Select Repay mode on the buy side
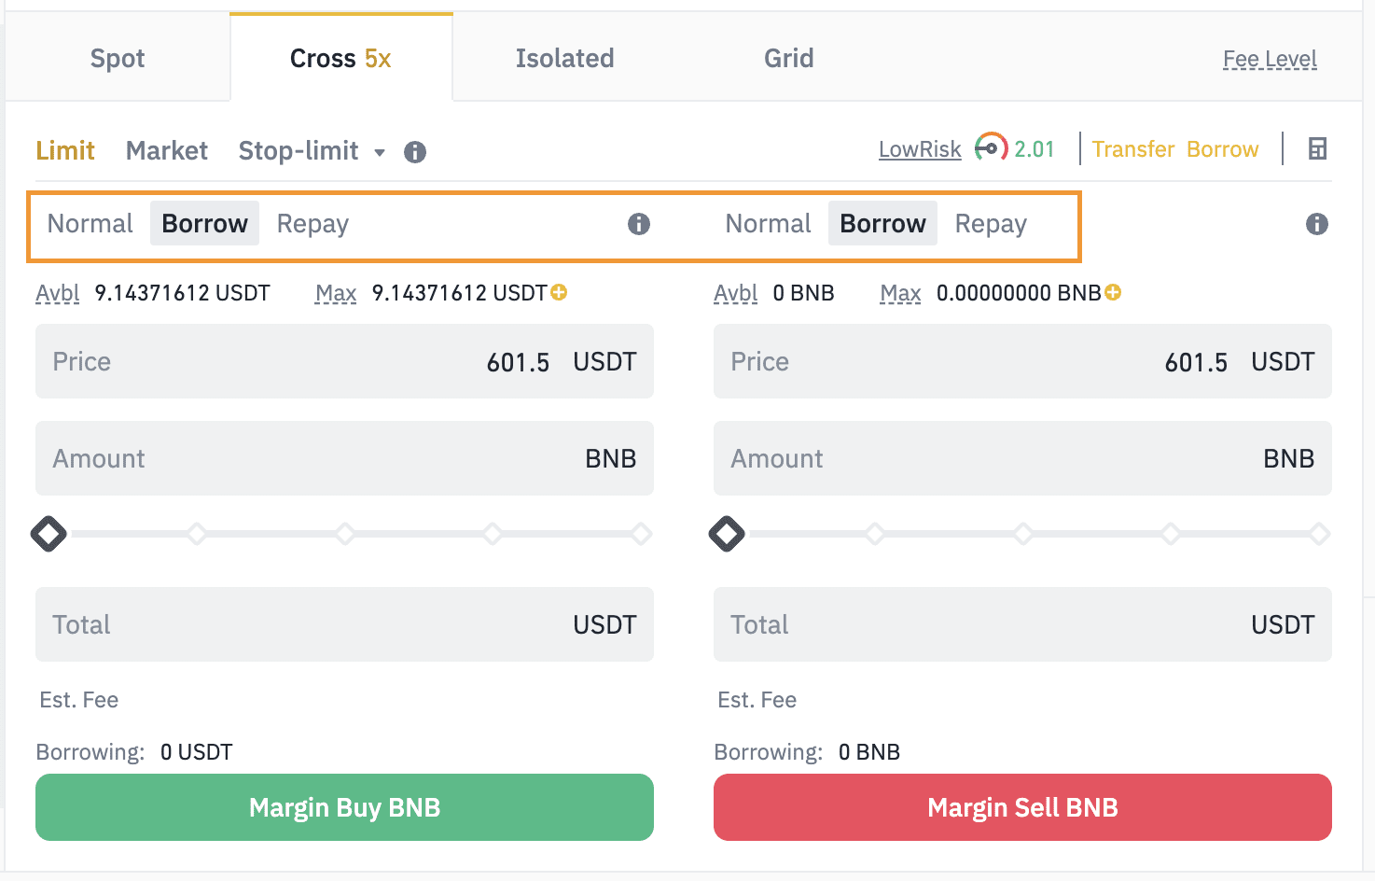The image size is (1375, 881). 312,224
